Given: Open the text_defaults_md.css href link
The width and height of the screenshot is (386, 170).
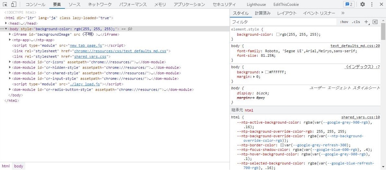Looking at the screenshot, I should [120, 51].
